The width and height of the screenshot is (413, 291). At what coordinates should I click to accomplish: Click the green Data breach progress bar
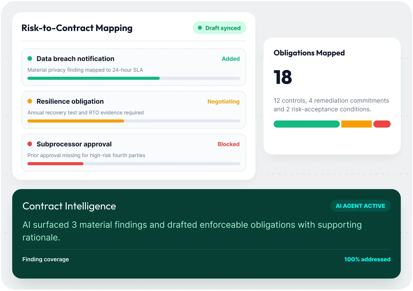point(94,78)
